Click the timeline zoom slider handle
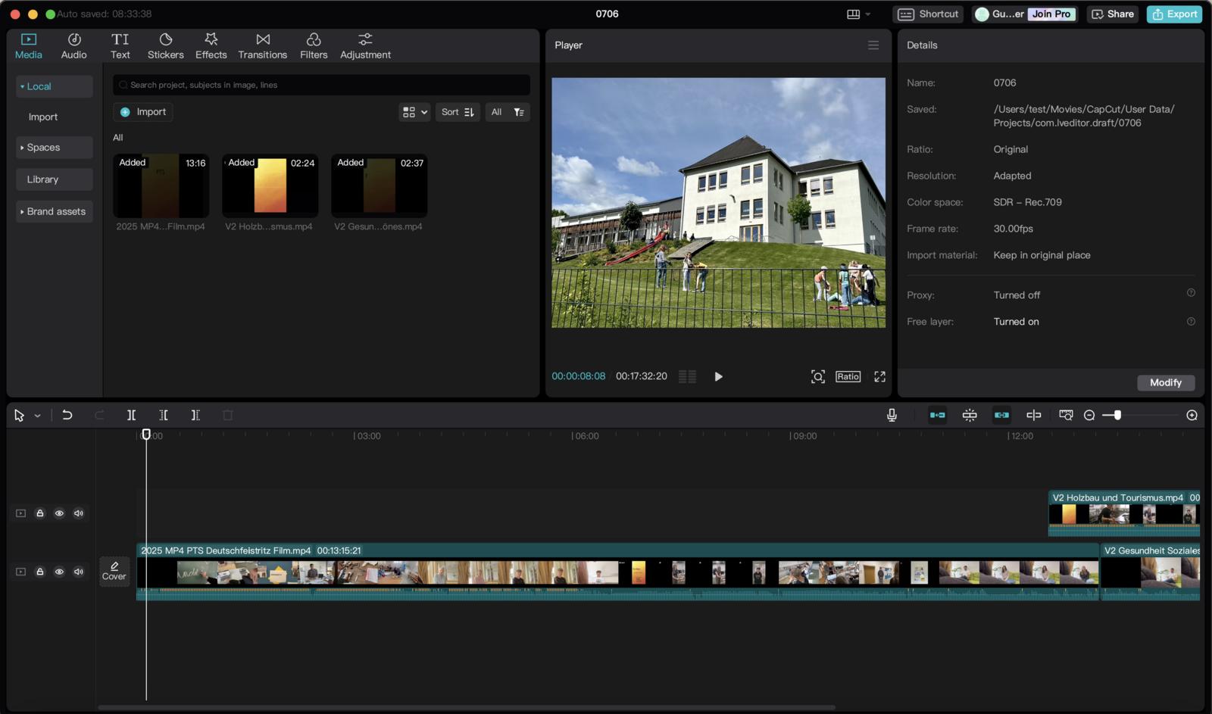The width and height of the screenshot is (1212, 714). tap(1117, 415)
